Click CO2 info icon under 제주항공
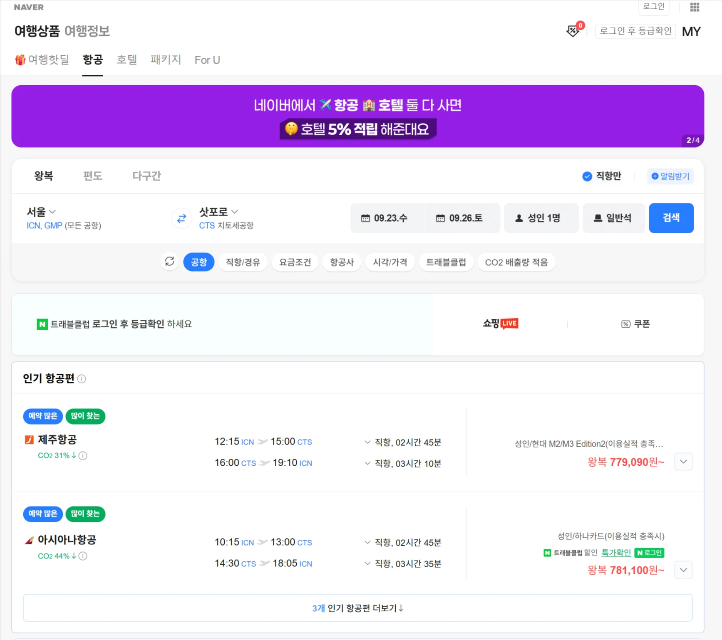 pyautogui.click(x=83, y=456)
